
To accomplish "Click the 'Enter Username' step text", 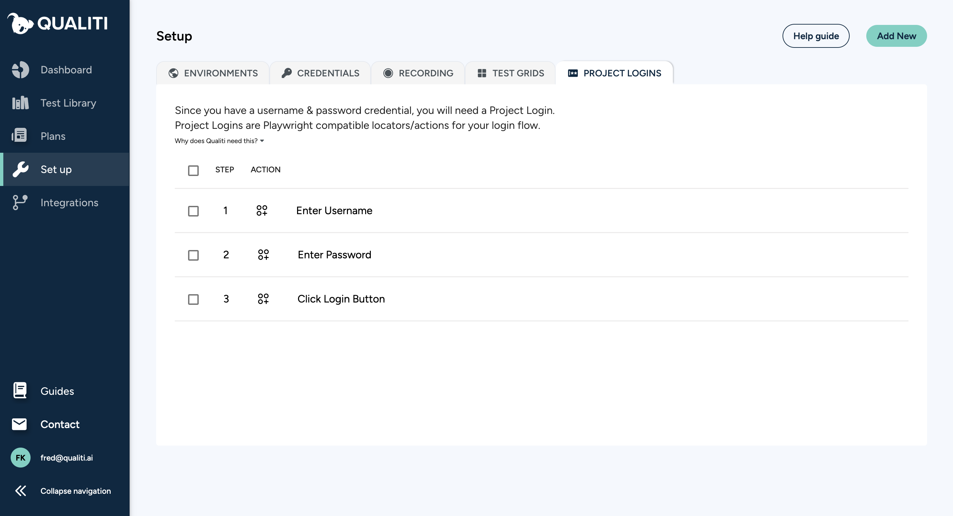I will 334,210.
